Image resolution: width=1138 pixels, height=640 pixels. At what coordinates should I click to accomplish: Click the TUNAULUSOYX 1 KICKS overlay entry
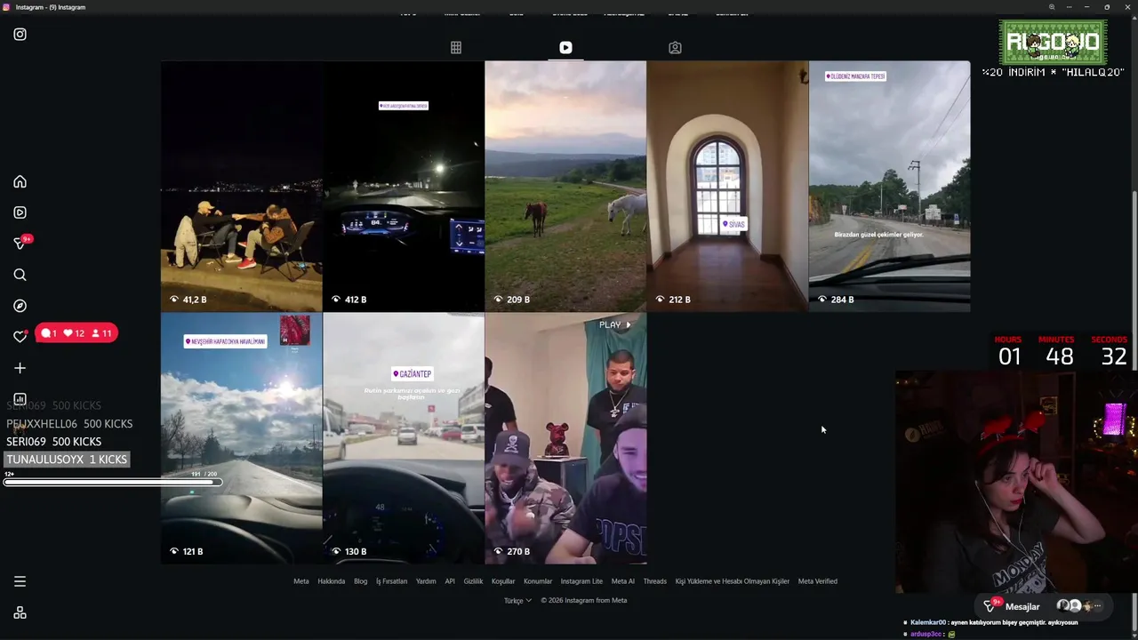pyautogui.click(x=68, y=460)
